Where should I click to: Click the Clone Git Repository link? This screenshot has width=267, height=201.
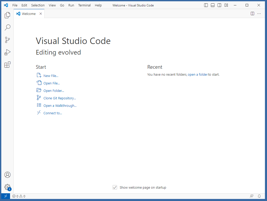[x=59, y=98]
